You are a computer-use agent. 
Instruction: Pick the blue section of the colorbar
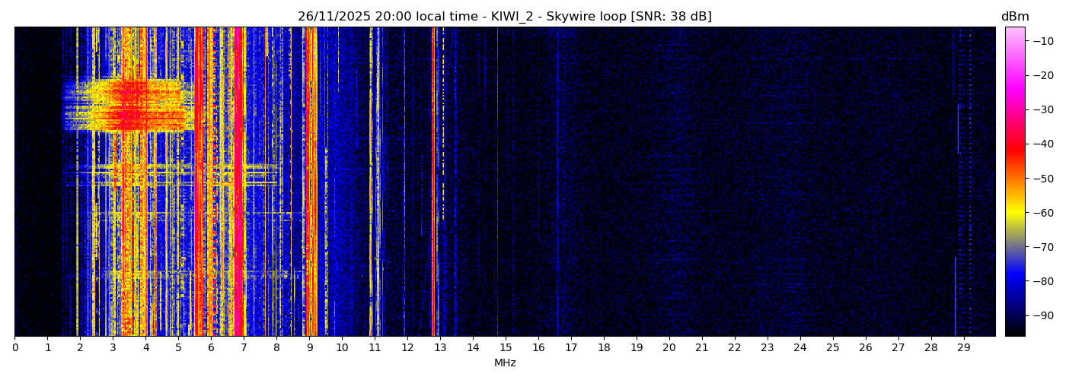pos(1014,283)
